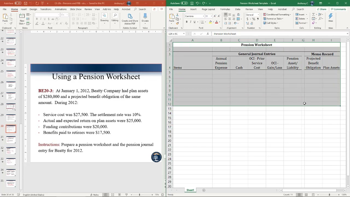Image resolution: width=350 pixels, height=197 pixels.
Task: Click the AutoSum sigma icon in Excel
Action: [314, 15]
